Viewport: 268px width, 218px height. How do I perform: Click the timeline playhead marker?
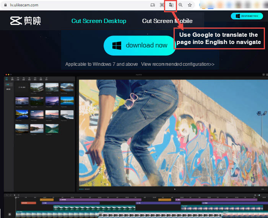coord(16,198)
